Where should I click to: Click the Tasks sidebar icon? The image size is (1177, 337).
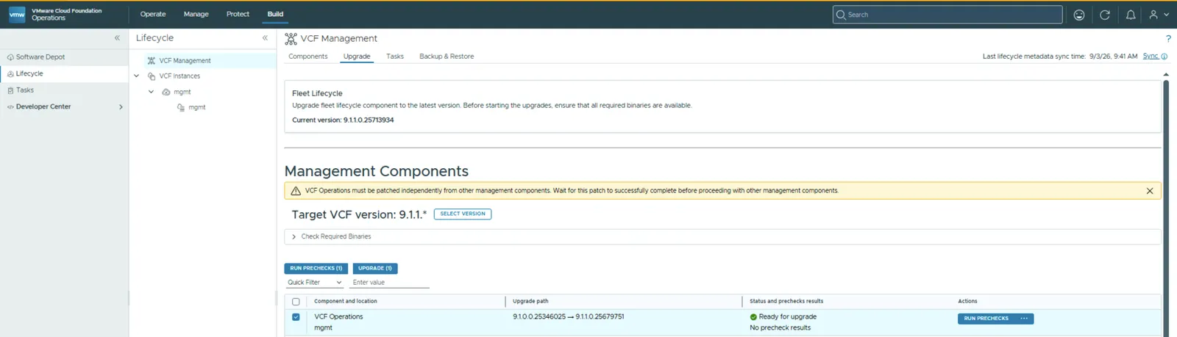(x=10, y=90)
